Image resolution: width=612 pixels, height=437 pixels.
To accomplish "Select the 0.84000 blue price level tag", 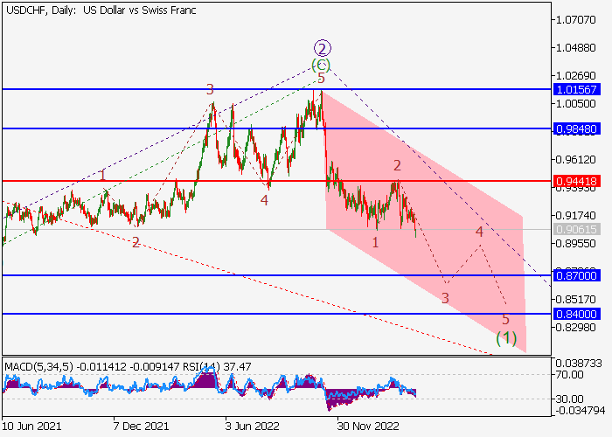I will tap(575, 313).
